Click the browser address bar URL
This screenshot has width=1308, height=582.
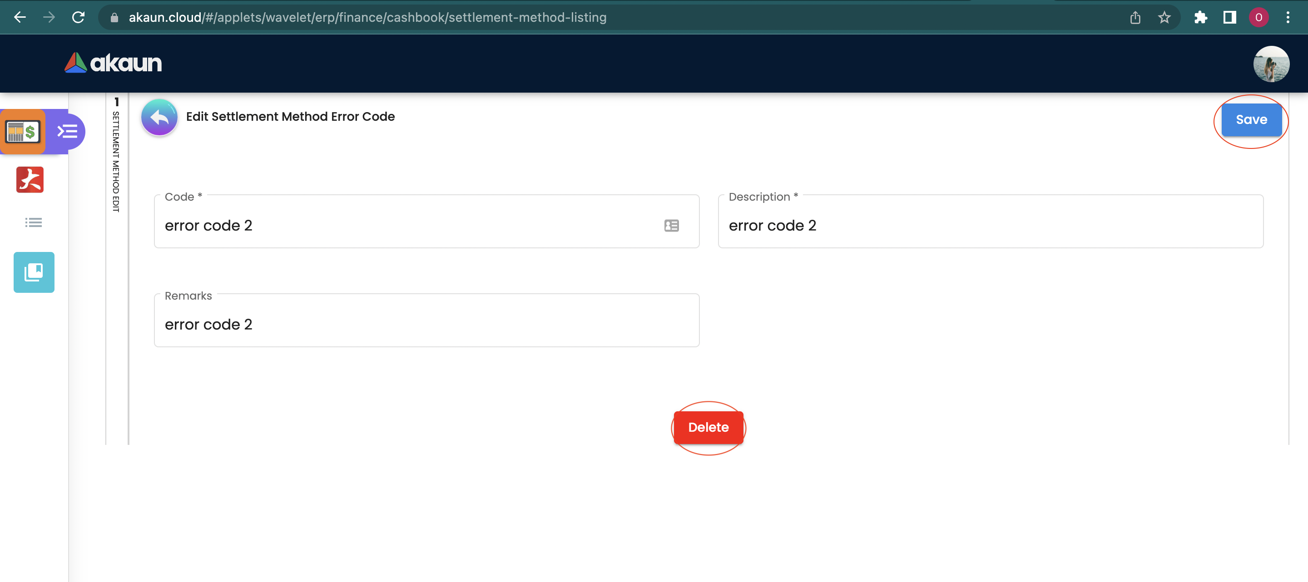click(x=367, y=18)
